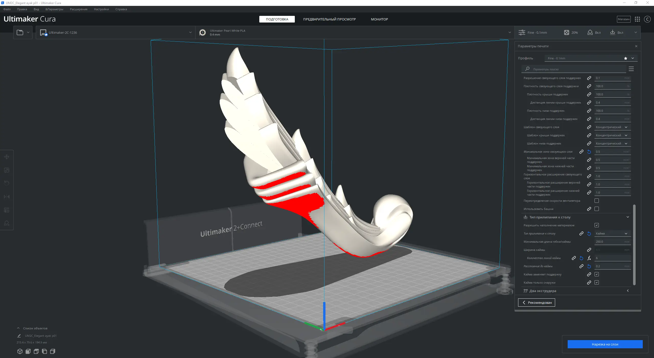Image resolution: width=654 pixels, height=358 pixels.
Task: Click the Нарезка на слои button
Action: 605,344
